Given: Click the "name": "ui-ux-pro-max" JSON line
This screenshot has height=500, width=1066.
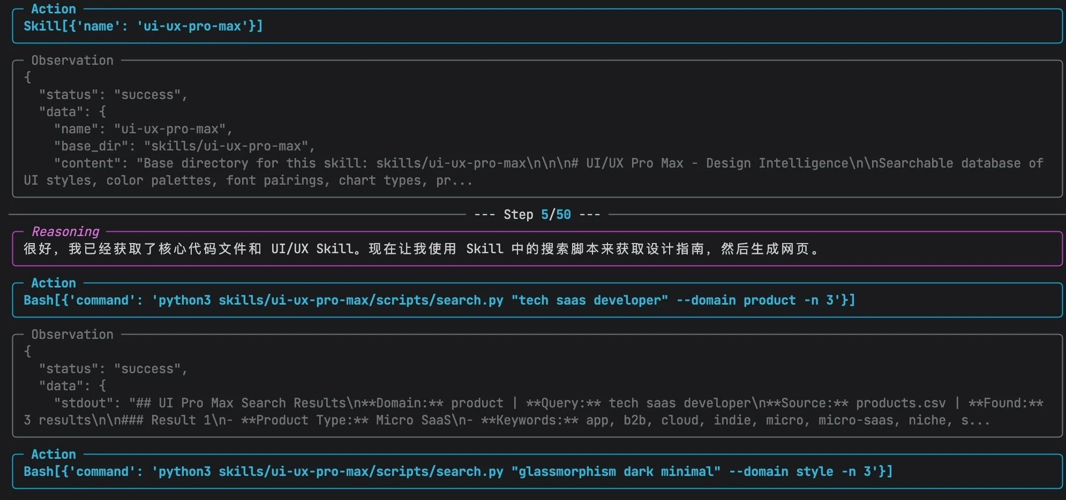Looking at the screenshot, I should [x=142, y=129].
